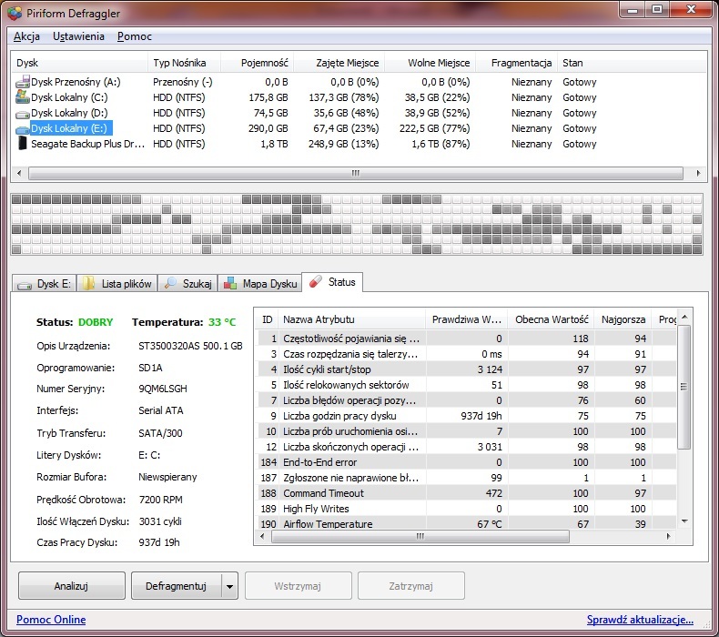Click the drive icon of Dysk Lokalny (D:)
Screen dimensions: 719x637
click(x=23, y=114)
